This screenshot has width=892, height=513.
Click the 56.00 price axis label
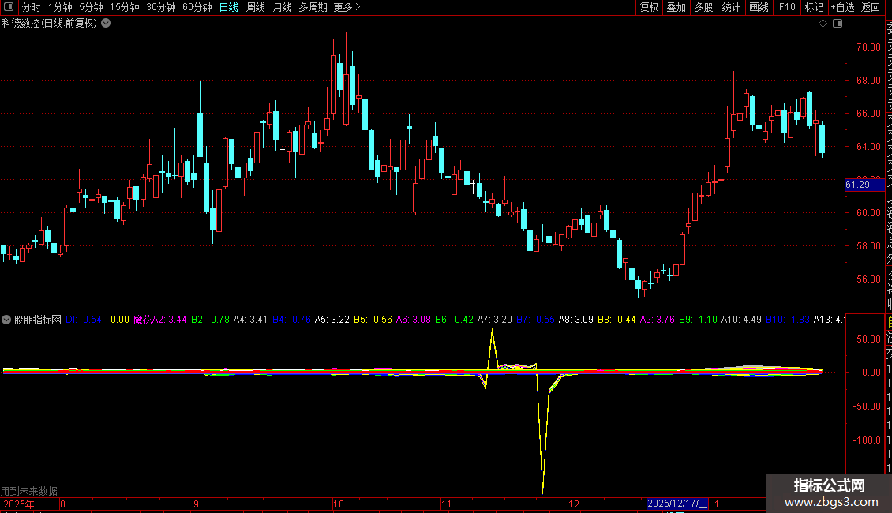(868, 279)
